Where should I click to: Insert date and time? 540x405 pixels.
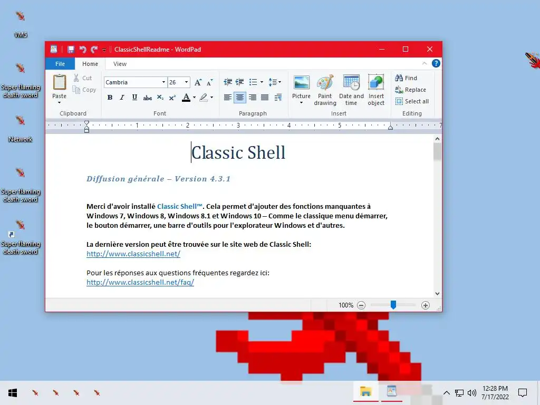point(351,90)
